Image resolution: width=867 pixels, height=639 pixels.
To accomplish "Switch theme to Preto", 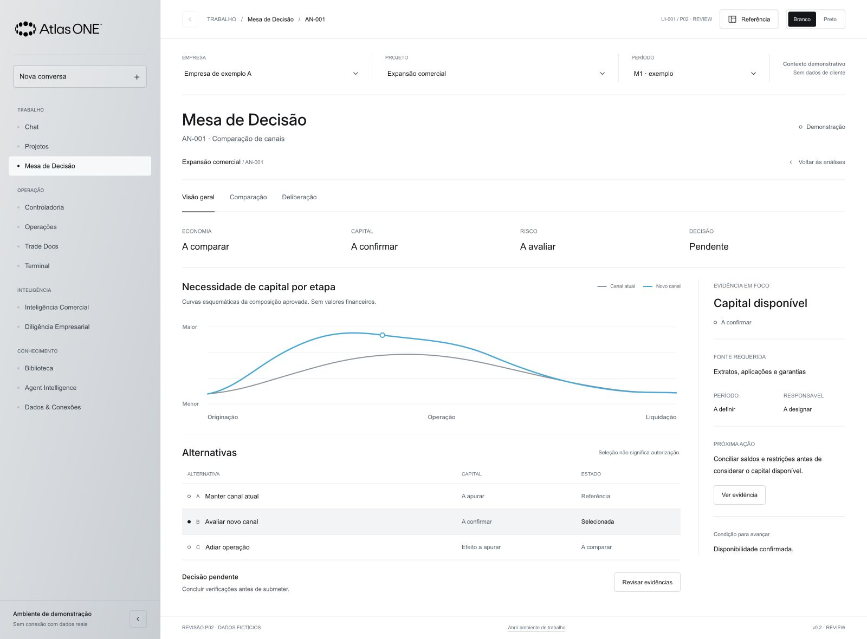I will 830,19.
